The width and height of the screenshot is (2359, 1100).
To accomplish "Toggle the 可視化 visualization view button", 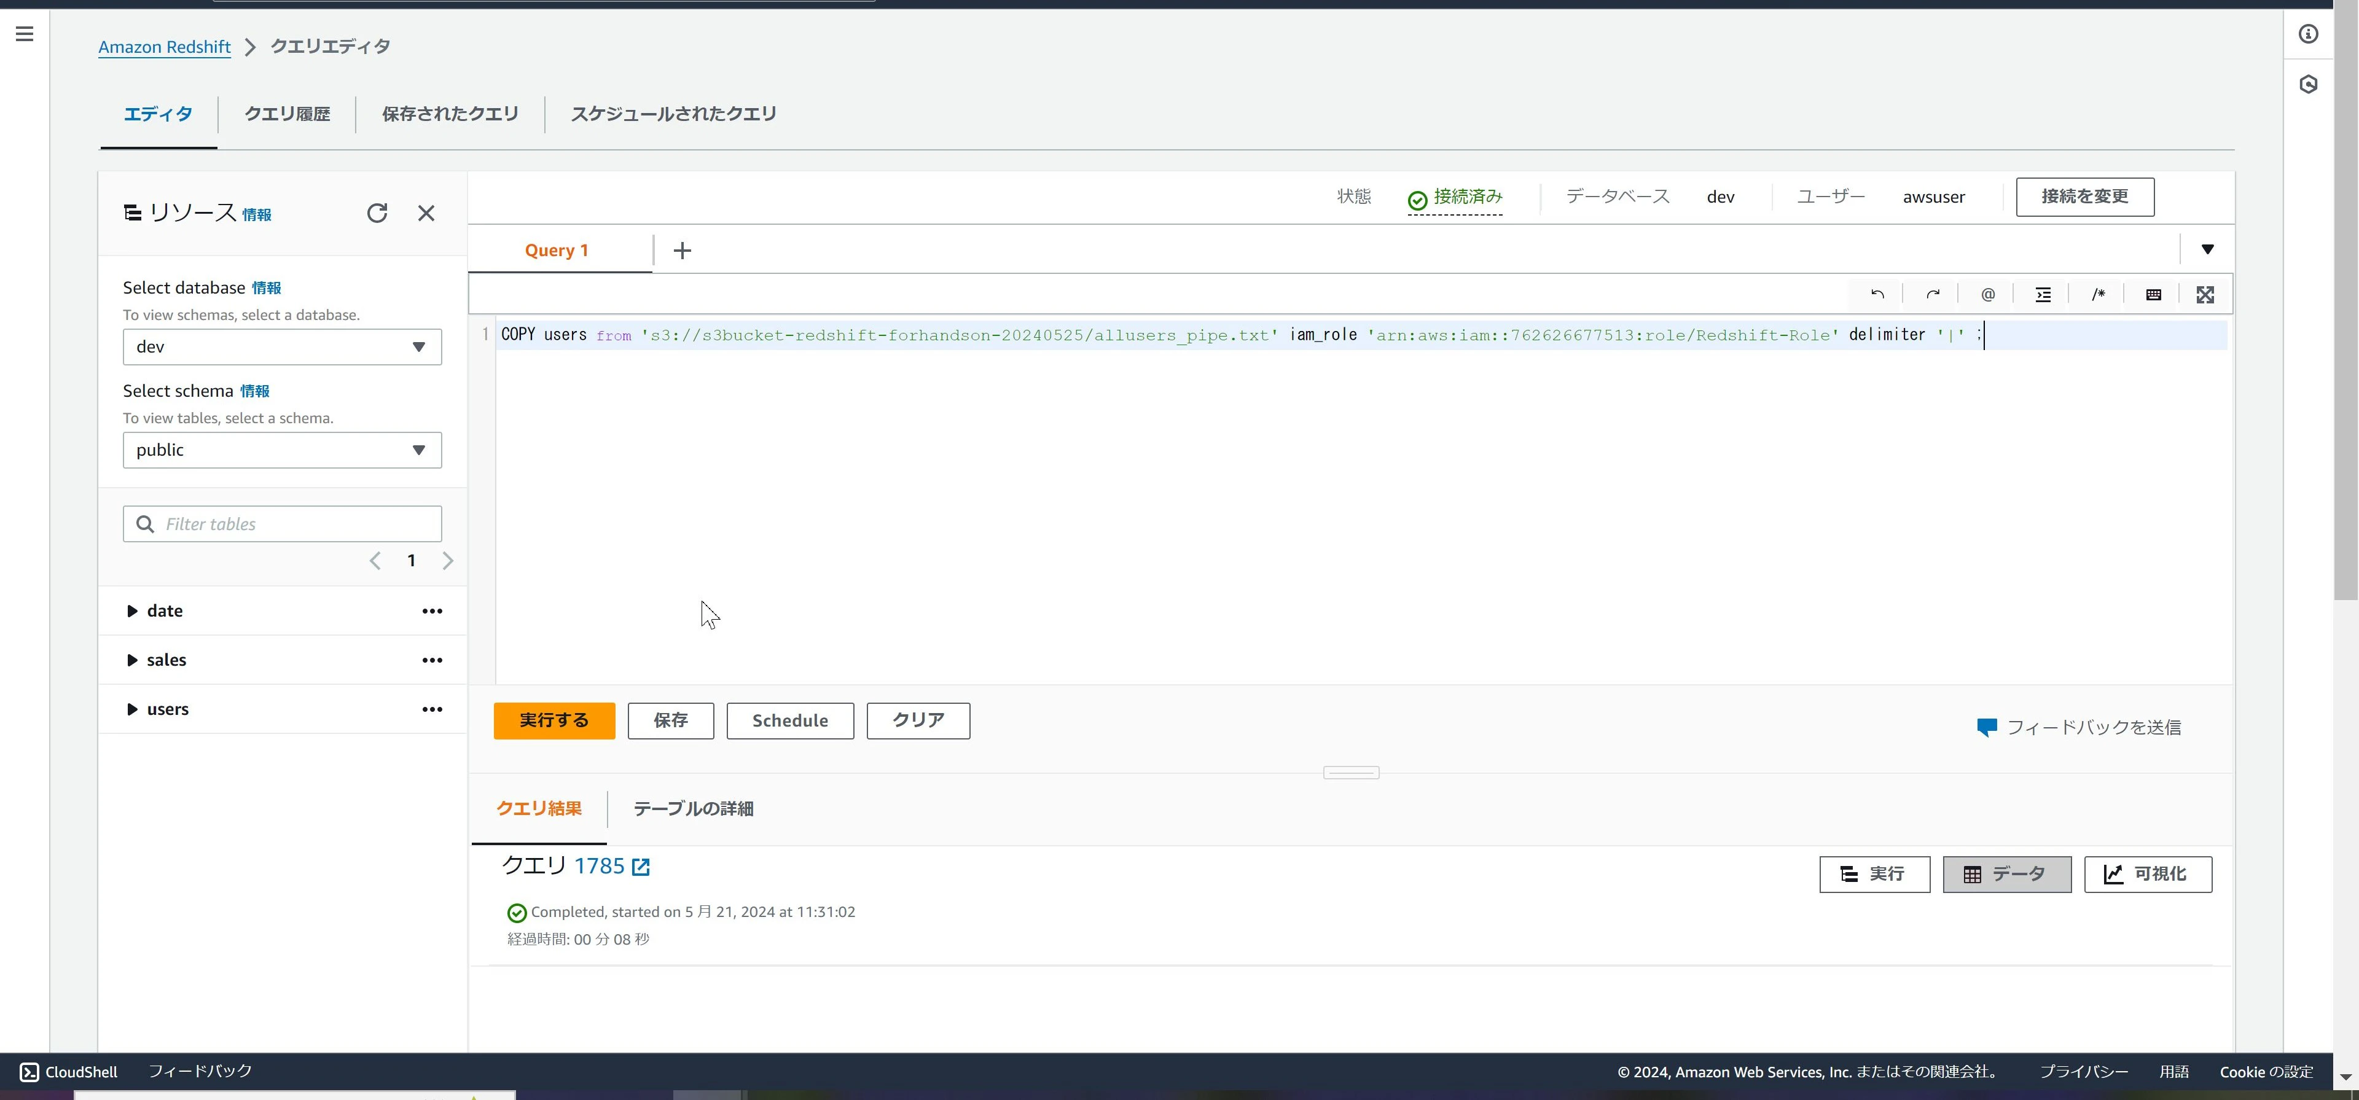I will click(2148, 875).
